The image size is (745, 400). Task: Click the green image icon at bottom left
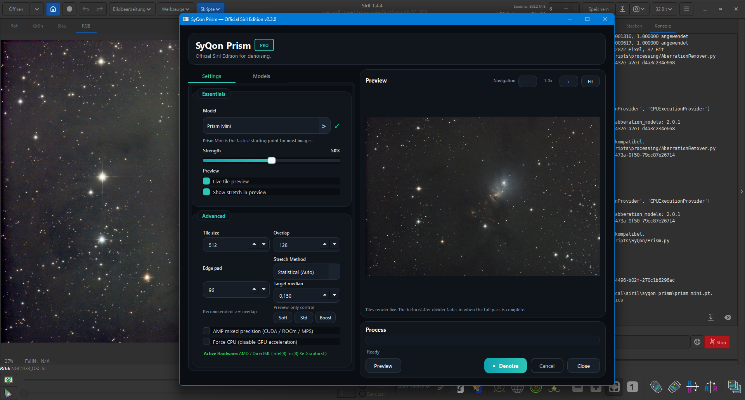tap(8, 380)
